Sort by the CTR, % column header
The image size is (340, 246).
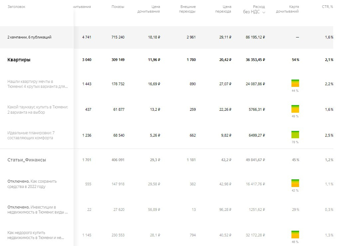tap(327, 7)
